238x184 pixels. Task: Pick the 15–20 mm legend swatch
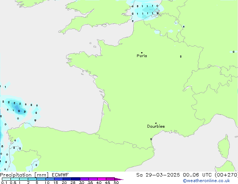point(59,179)
